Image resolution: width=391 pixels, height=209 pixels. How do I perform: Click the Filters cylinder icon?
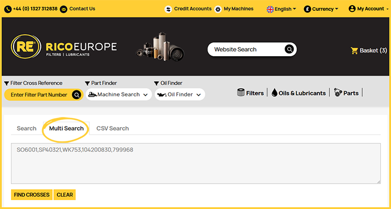pos(241,93)
